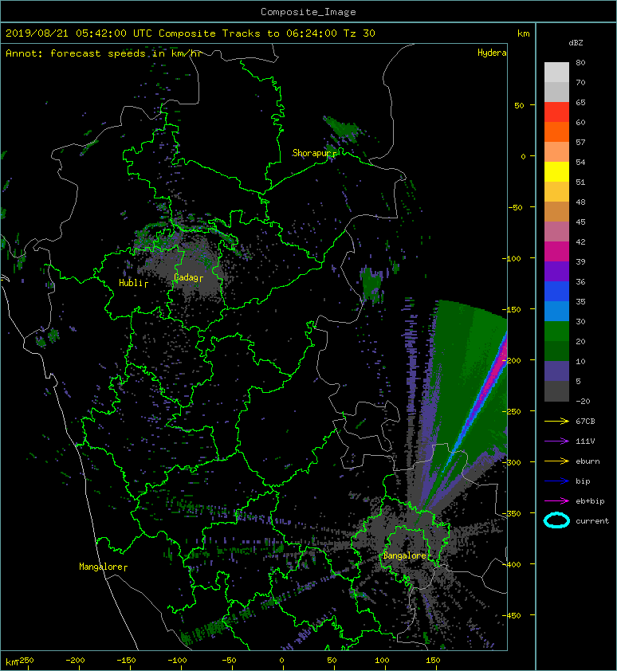The image size is (617, 671).
Task: Select the red 60–65 dBZ swatch
Action: (556, 112)
